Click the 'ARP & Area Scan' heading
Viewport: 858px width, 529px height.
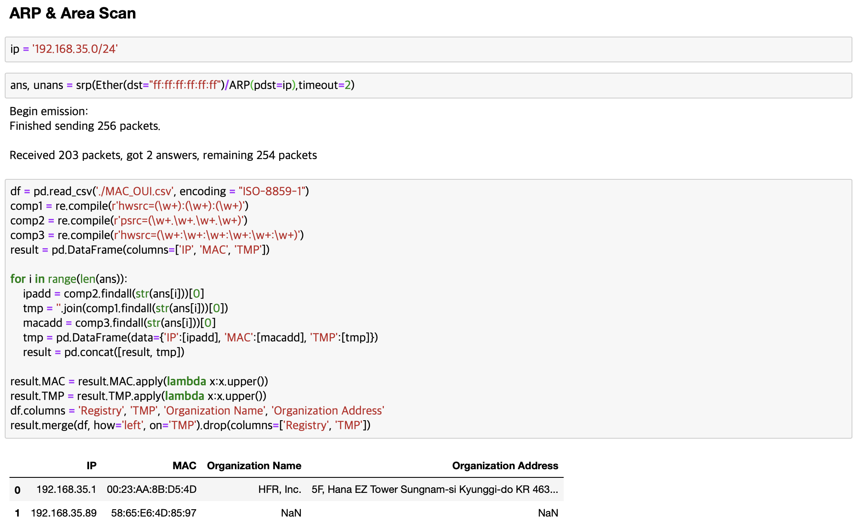(73, 13)
